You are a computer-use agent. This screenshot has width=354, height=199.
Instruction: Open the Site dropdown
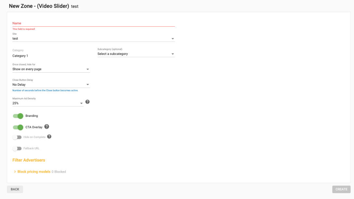(x=93, y=39)
